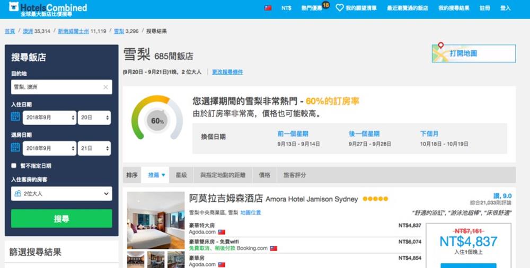Open 熱門優惠 menu
Screen dimensions: 530x268
[x=312, y=8]
